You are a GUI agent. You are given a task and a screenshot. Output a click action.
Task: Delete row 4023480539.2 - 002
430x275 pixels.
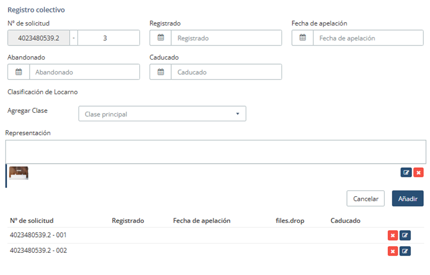pyautogui.click(x=392, y=251)
